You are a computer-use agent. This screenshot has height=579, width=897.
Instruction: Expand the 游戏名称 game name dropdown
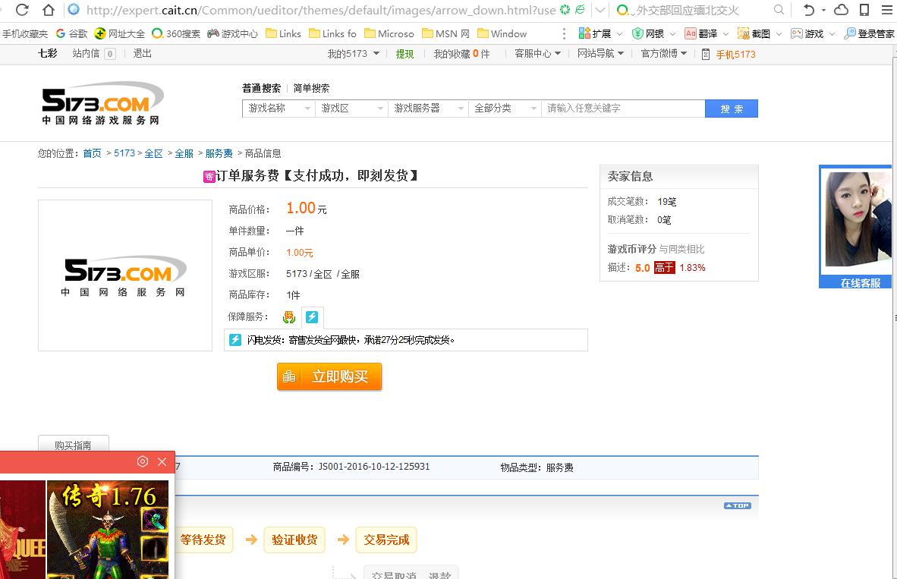tap(278, 109)
